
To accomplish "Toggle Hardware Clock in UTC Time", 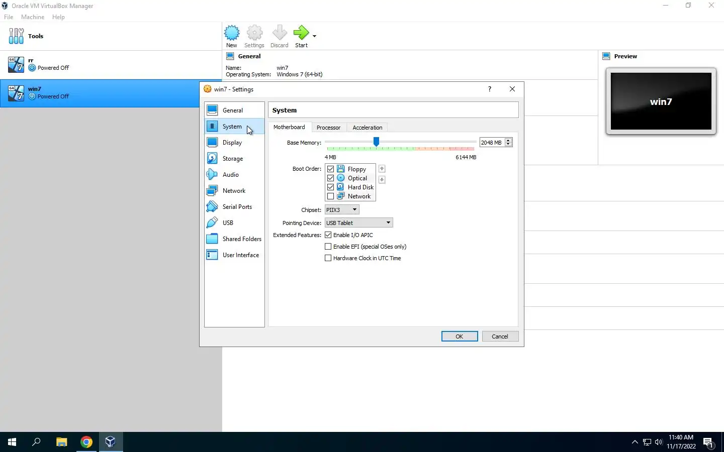I will point(328,258).
